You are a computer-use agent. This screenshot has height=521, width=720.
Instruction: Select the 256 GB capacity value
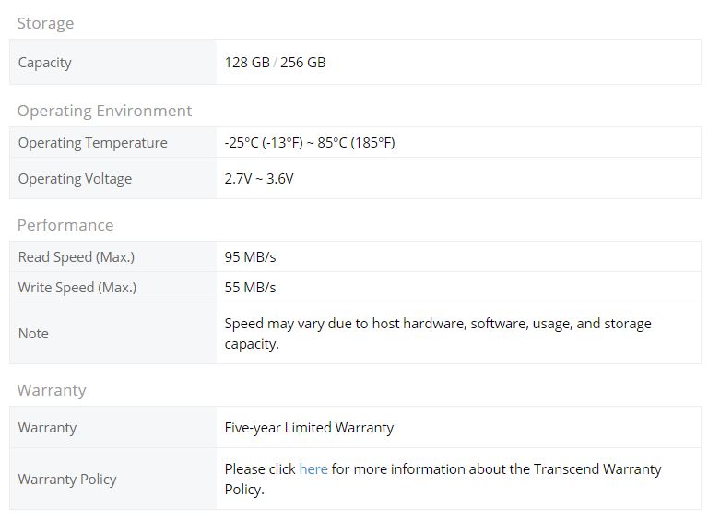point(302,62)
